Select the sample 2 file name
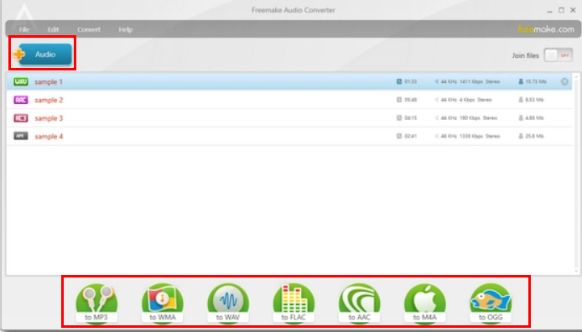The width and height of the screenshot is (582, 332). tap(49, 100)
